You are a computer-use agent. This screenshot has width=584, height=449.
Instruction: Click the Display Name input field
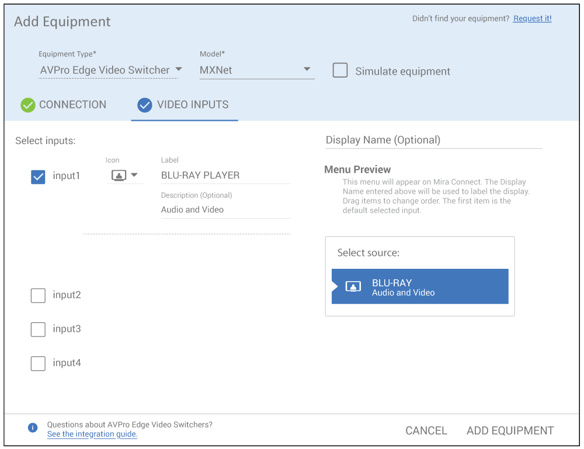[433, 140]
